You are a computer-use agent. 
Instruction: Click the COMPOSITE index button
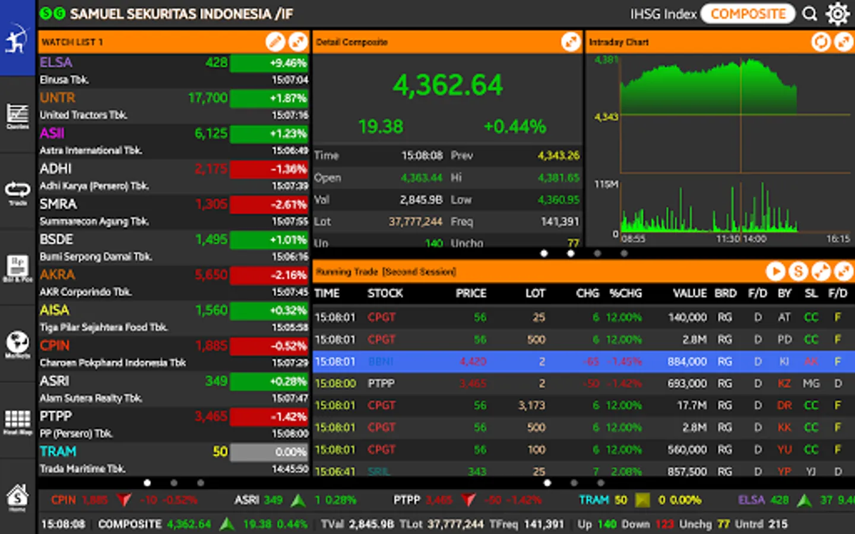click(748, 14)
